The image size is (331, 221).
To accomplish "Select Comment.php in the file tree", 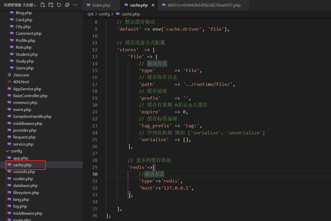I will [x=28, y=34].
